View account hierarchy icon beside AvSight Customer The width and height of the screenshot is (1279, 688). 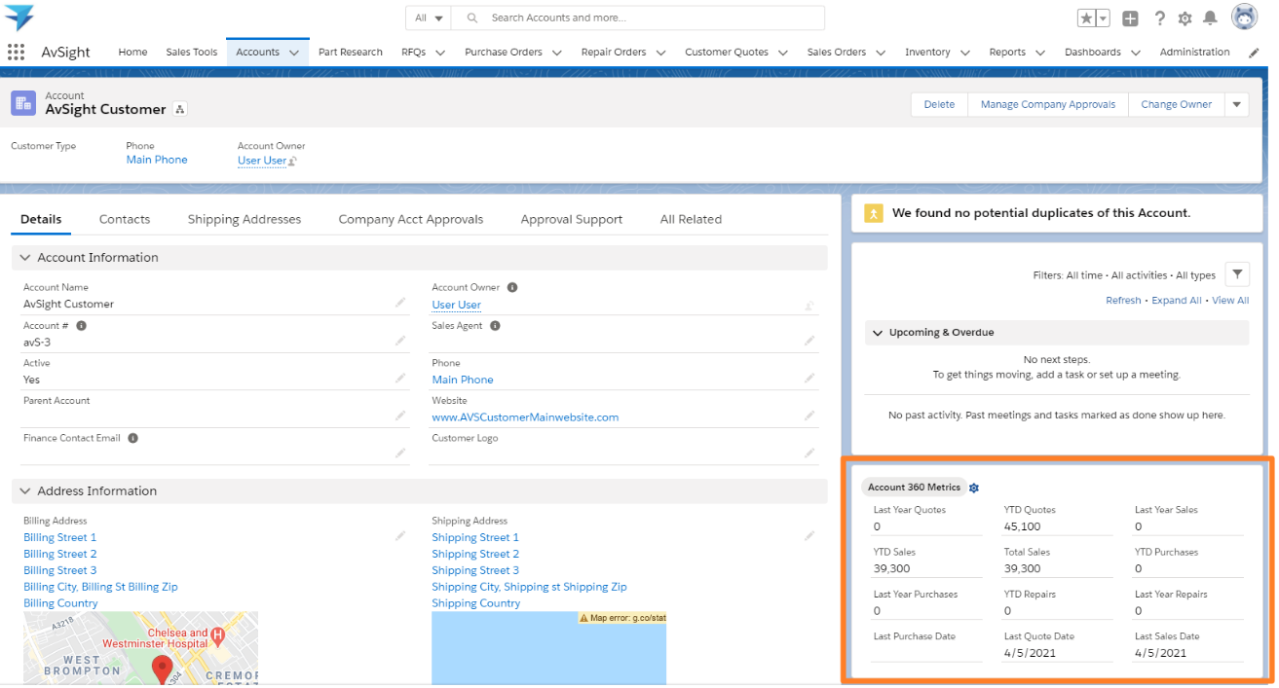(x=180, y=110)
